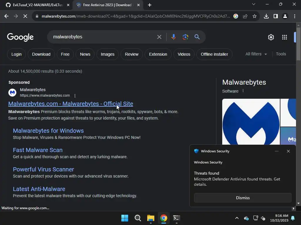301x225 pixels.
Task: Bookmark this page with star icon
Action: pos(255,16)
